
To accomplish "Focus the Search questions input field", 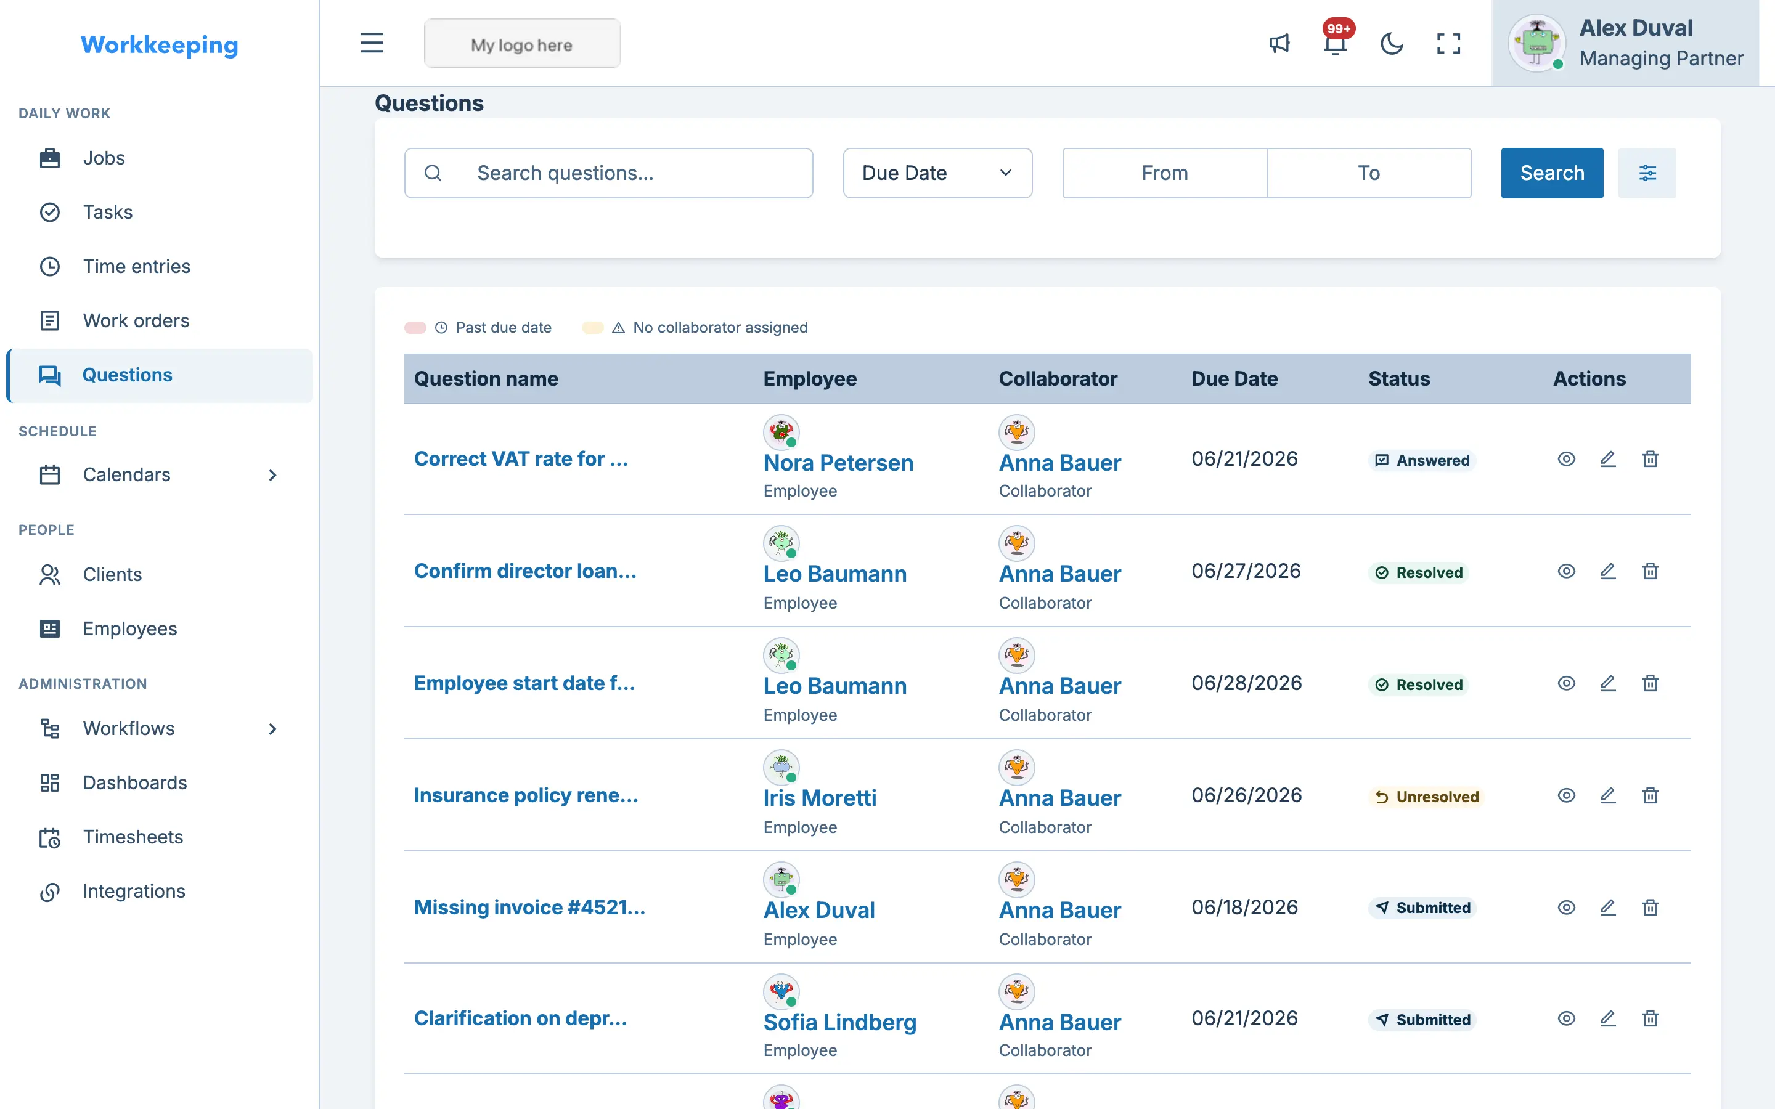I will 608,173.
